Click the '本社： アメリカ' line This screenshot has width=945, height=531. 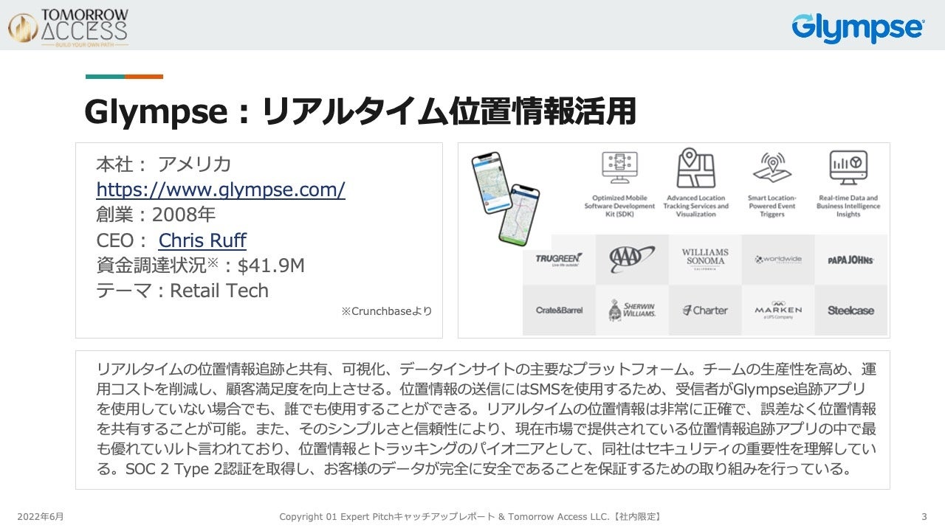pyautogui.click(x=164, y=164)
